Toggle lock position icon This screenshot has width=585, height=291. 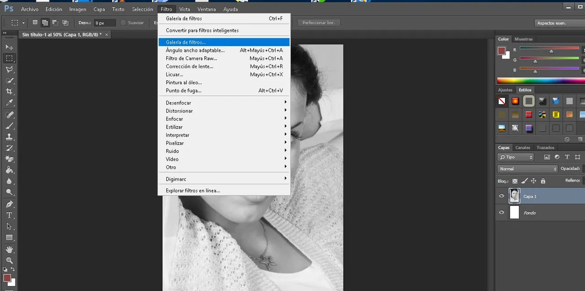pyautogui.click(x=534, y=181)
